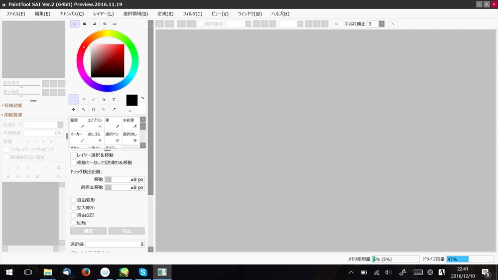Open Firefox from the Windows taskbar
The image size is (498, 280).
click(86, 272)
